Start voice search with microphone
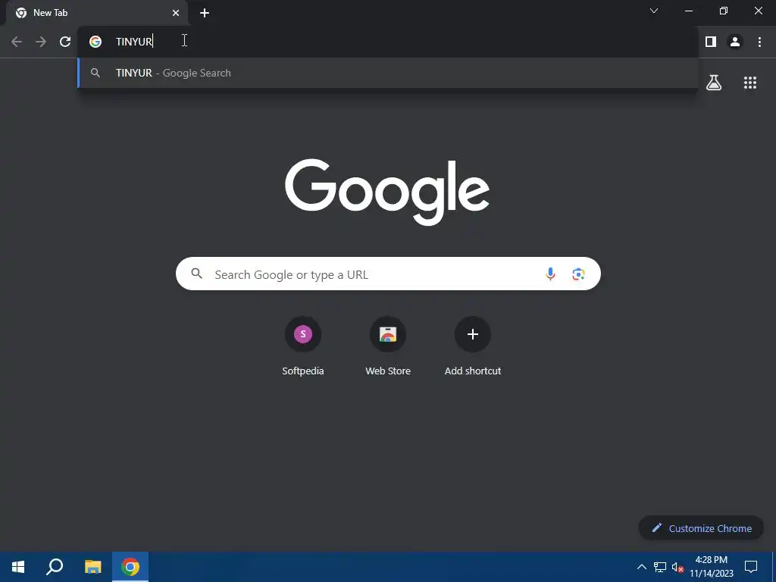776x582 pixels. pos(550,274)
